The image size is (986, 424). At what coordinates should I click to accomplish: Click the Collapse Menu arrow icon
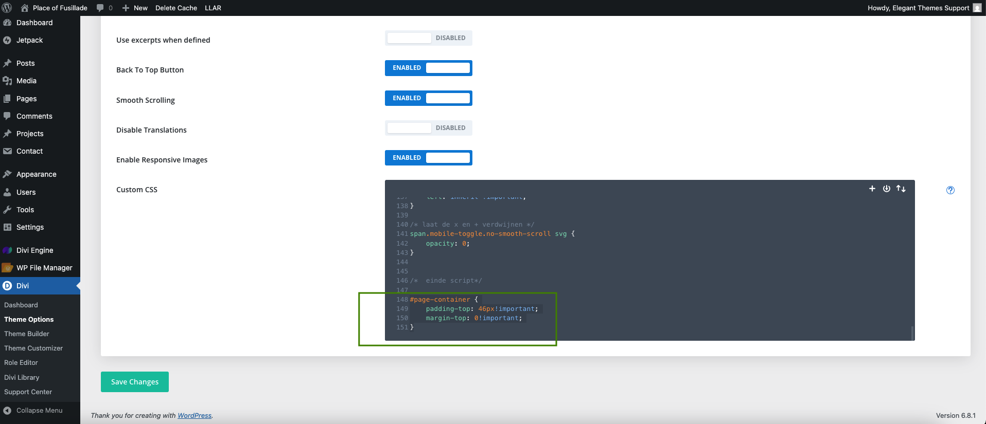[7, 410]
